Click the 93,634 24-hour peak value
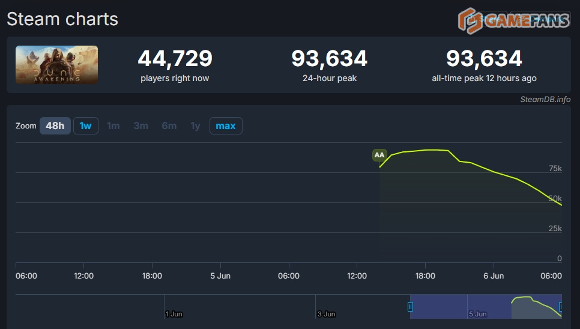The image size is (580, 329). click(330, 58)
